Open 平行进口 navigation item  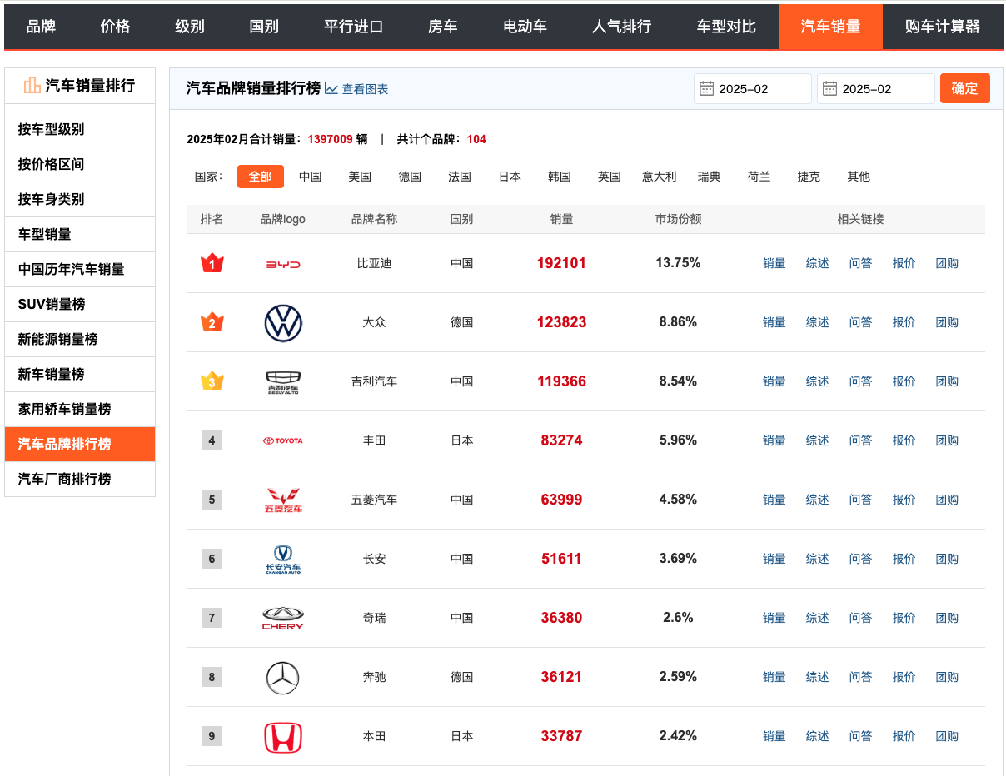coord(354,27)
